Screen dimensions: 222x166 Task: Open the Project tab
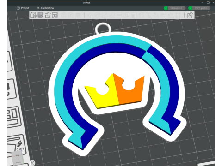(23, 8)
